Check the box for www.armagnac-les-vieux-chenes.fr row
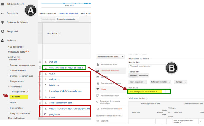Screen dimensions: 204x126 click(x=40, y=68)
